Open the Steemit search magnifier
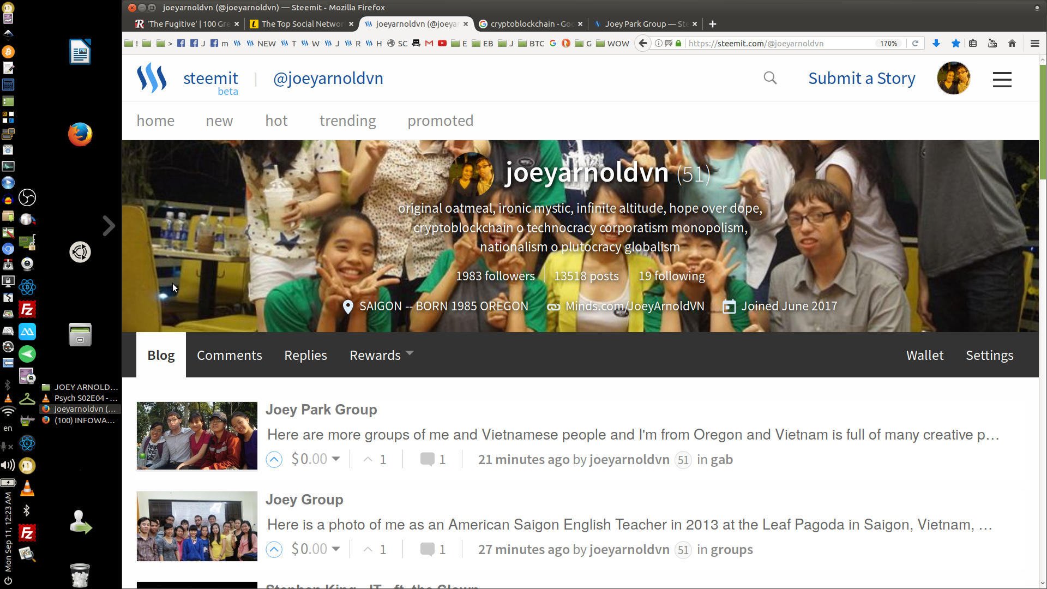This screenshot has width=1047, height=589. click(x=770, y=78)
